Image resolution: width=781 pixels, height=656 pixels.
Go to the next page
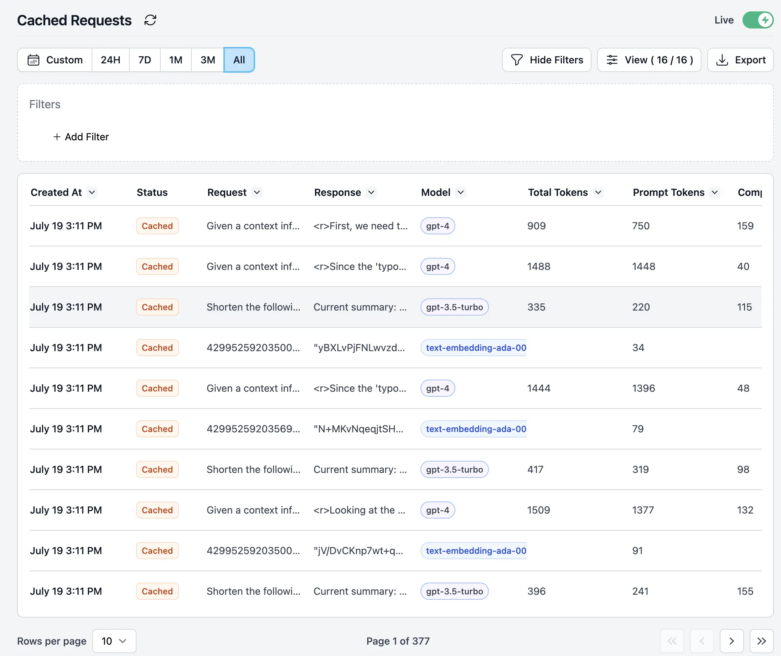(x=731, y=641)
